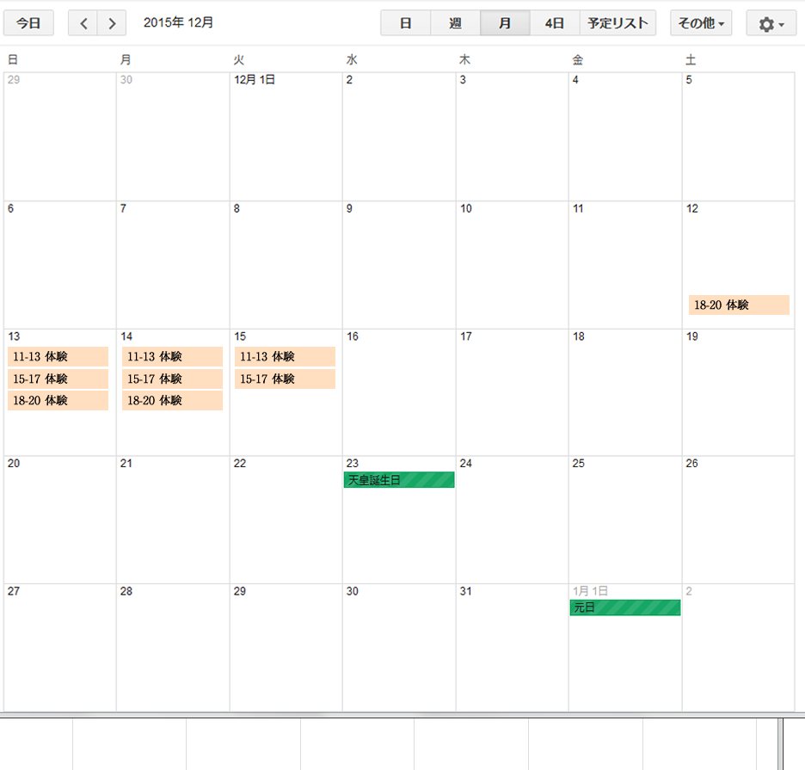Click date number 22
This screenshot has width=805, height=770.
[x=240, y=464]
